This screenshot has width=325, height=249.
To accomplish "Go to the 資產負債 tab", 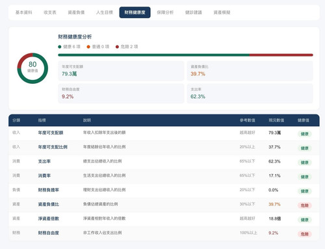I will 76,12.
